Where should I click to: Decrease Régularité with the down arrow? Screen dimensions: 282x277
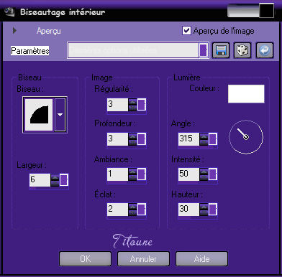(132, 108)
